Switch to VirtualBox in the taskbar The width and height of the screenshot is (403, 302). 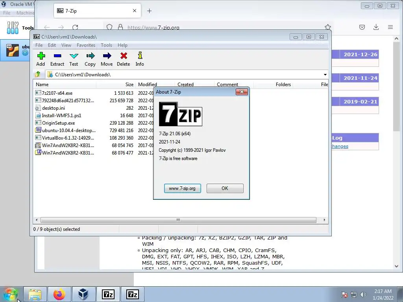click(x=83, y=294)
